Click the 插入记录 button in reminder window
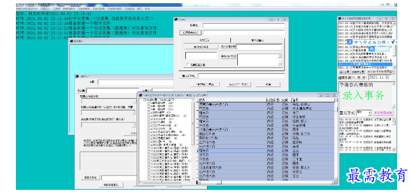This screenshot has width=412, height=192. 344,72
